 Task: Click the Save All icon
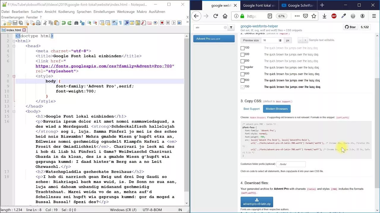point(21,23)
